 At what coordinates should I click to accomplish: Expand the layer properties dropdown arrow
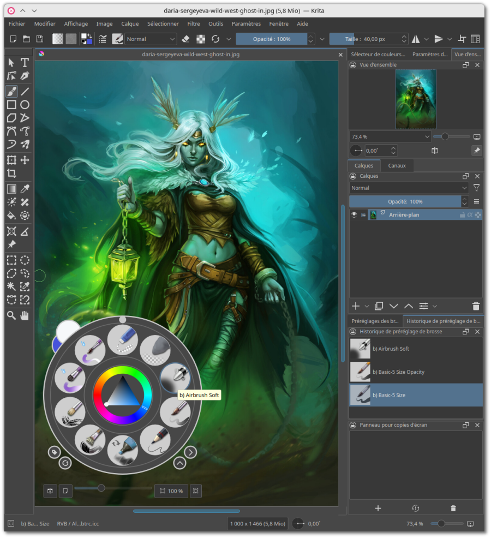435,306
